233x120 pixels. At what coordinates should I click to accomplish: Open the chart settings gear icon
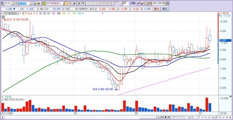click(x=150, y=3)
